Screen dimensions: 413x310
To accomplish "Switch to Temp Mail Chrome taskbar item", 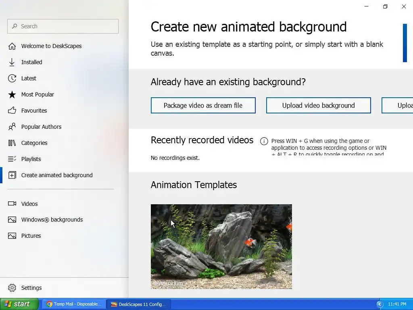I will click(74, 304).
